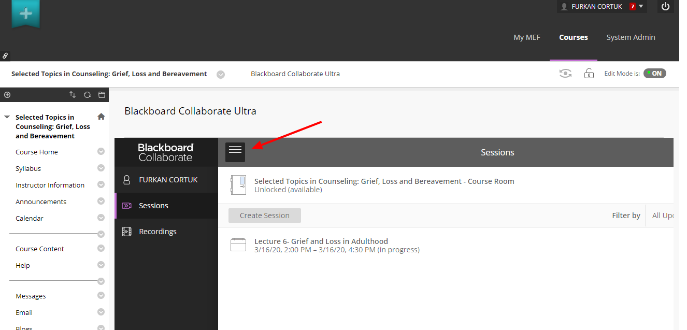Image resolution: width=687 pixels, height=330 pixels.
Task: Open options chevron for Messages
Action: point(101,295)
